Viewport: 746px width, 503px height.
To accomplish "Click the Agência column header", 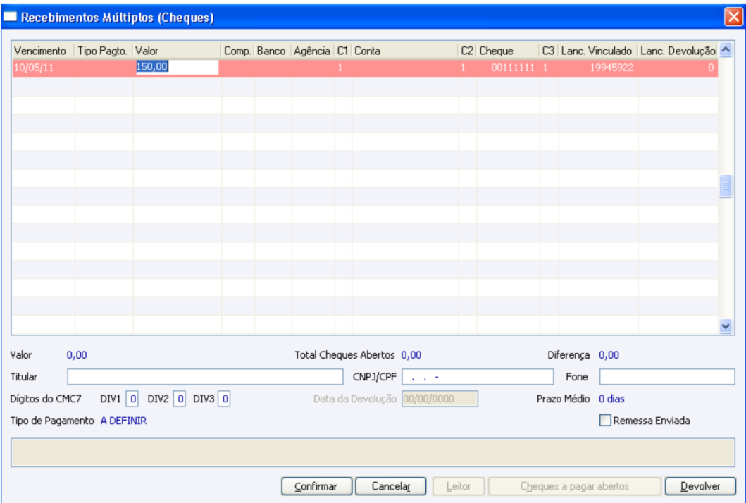I will 313,51.
